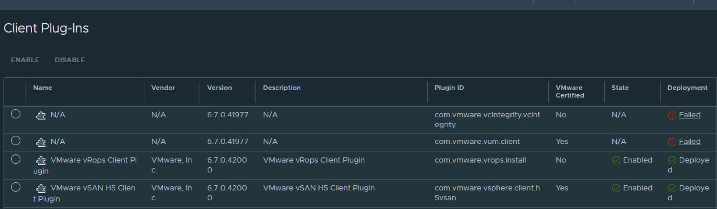Select radio button for com.vmware.vum.client row

click(x=16, y=140)
